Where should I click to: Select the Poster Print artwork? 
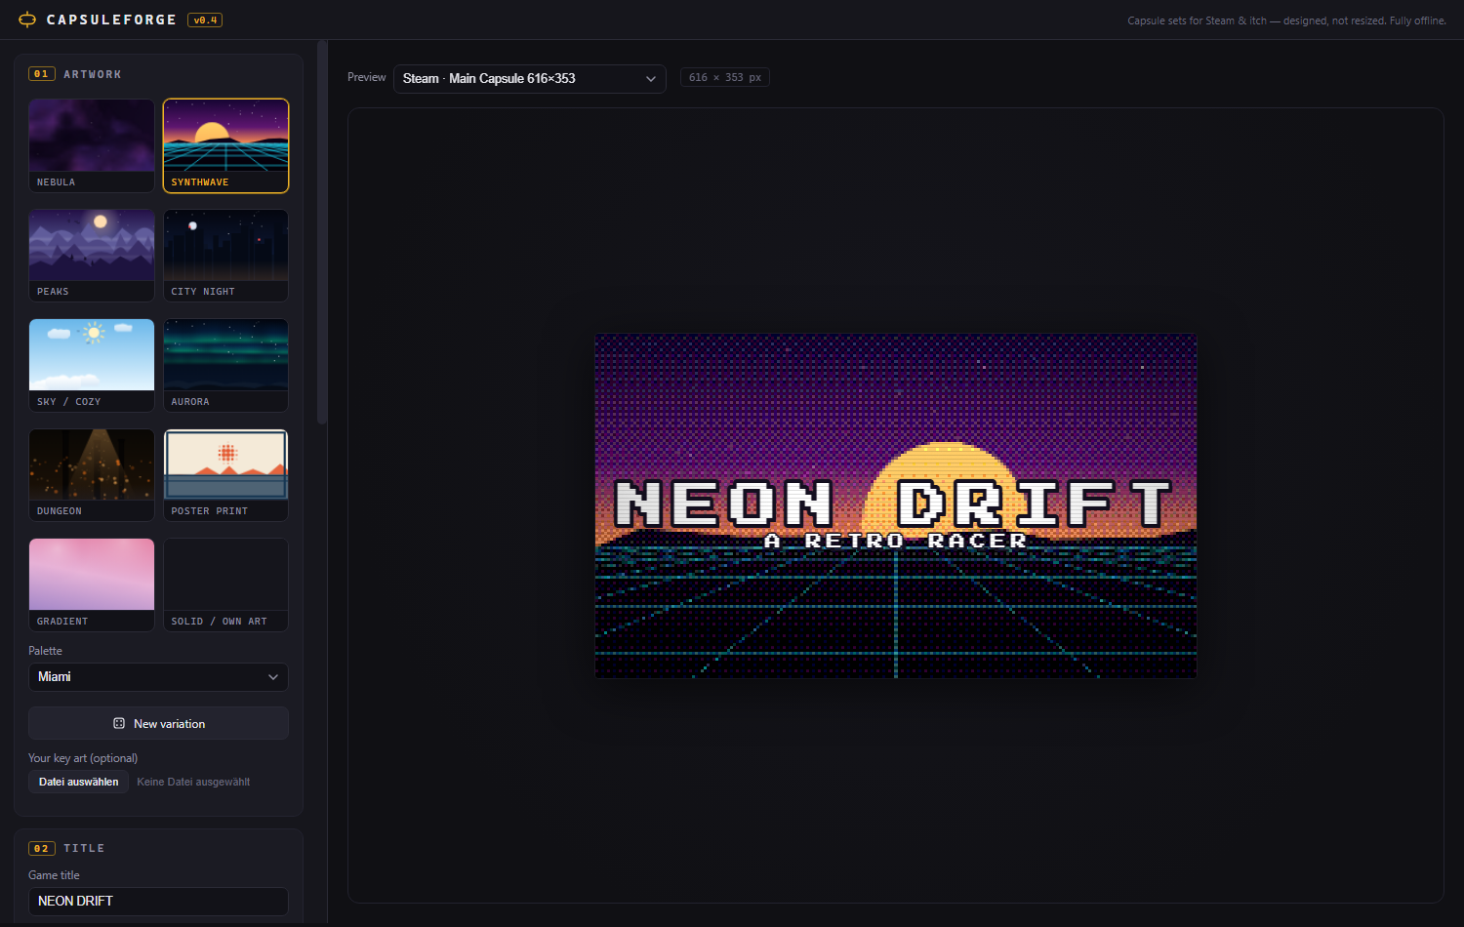225,475
